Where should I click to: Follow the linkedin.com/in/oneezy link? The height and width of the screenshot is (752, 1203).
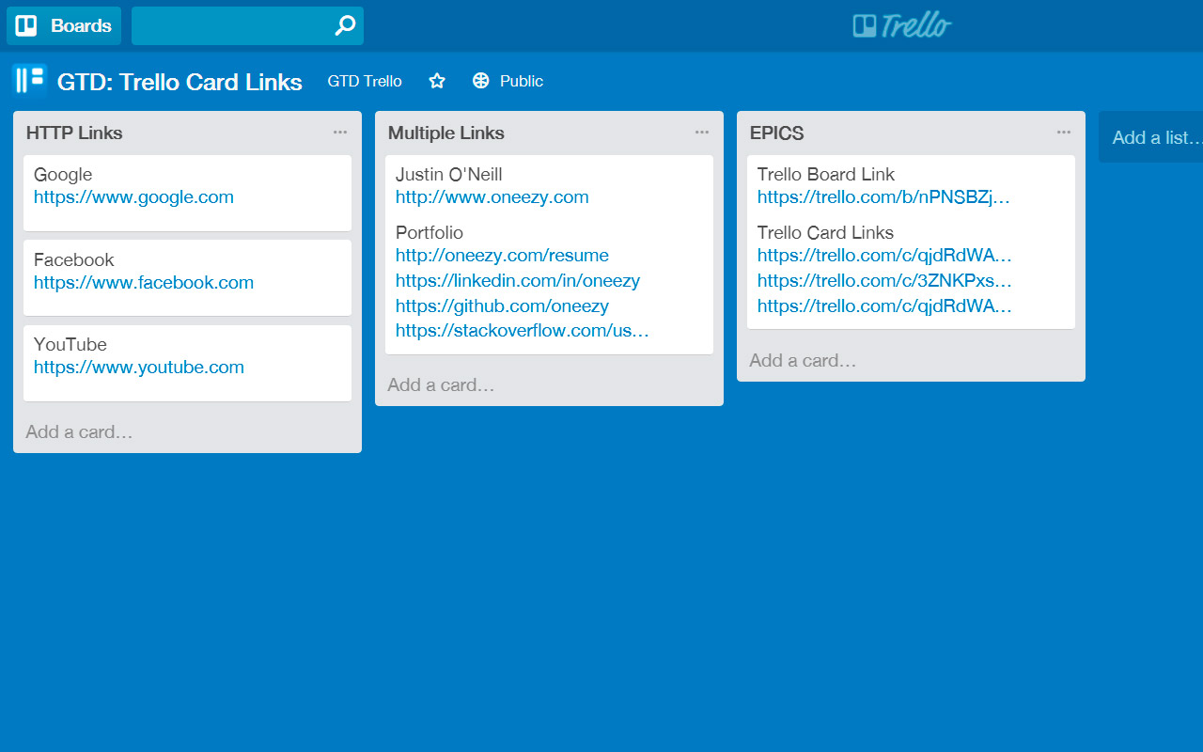(x=518, y=281)
